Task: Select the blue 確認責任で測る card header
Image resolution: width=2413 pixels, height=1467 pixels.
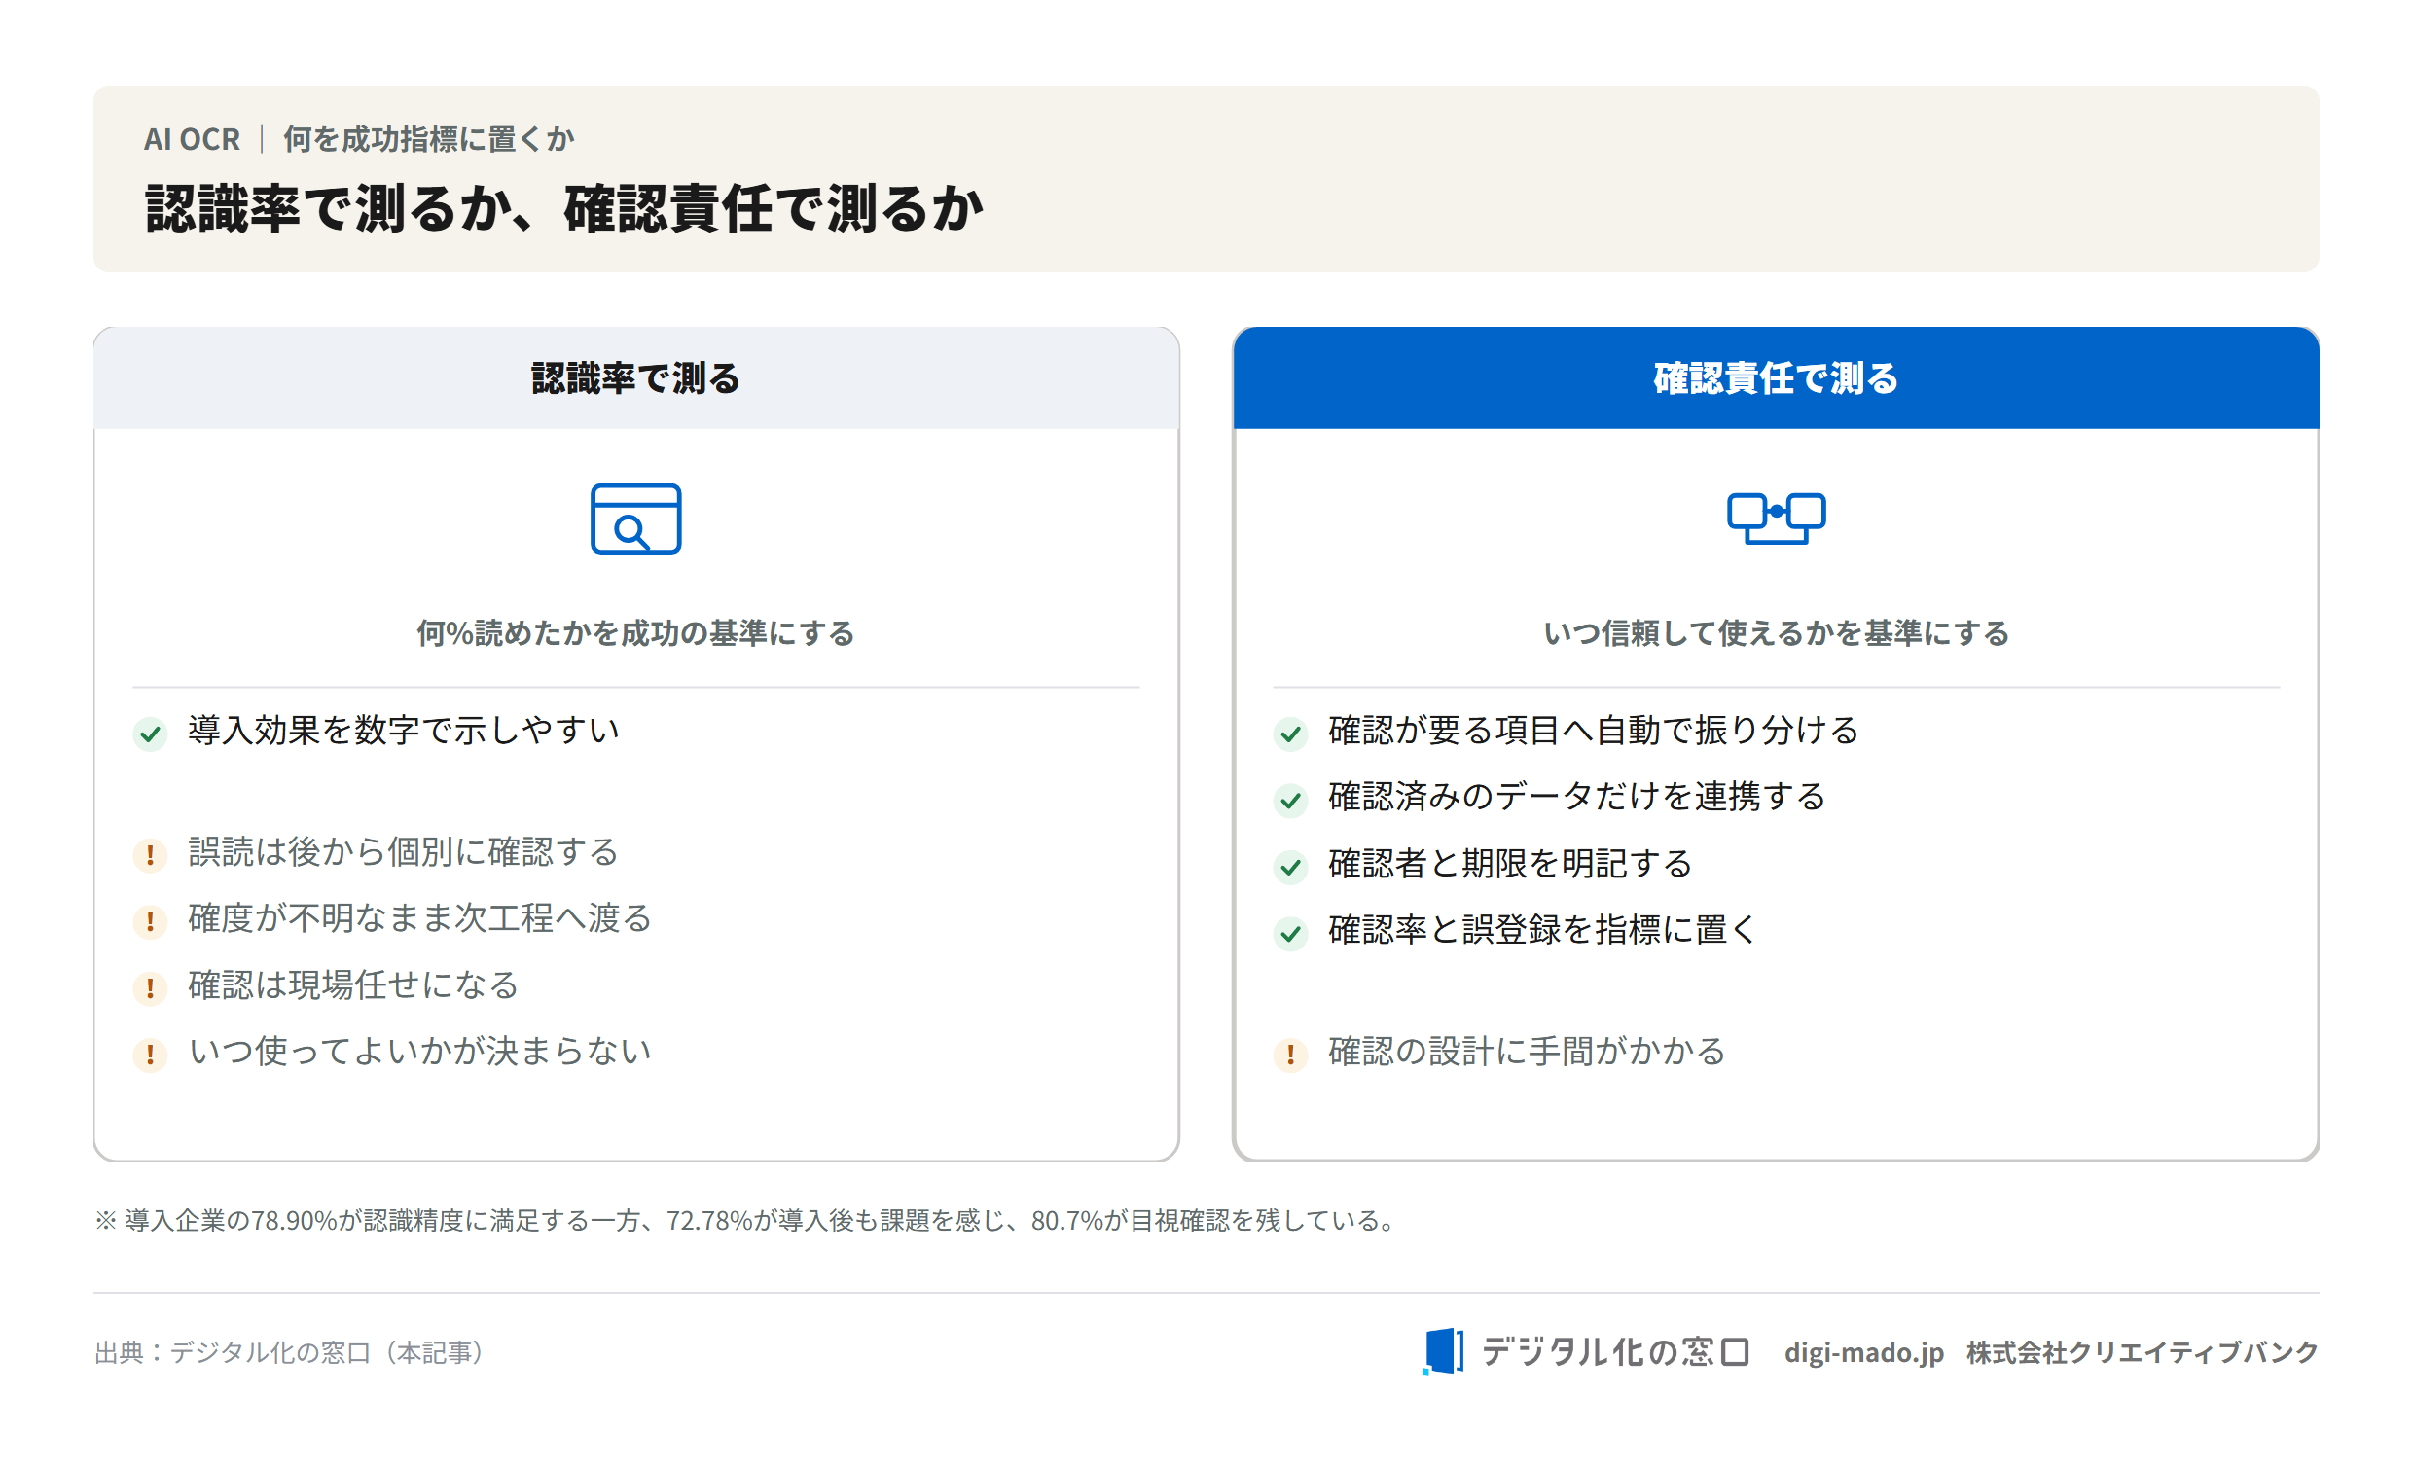Action: (1776, 378)
